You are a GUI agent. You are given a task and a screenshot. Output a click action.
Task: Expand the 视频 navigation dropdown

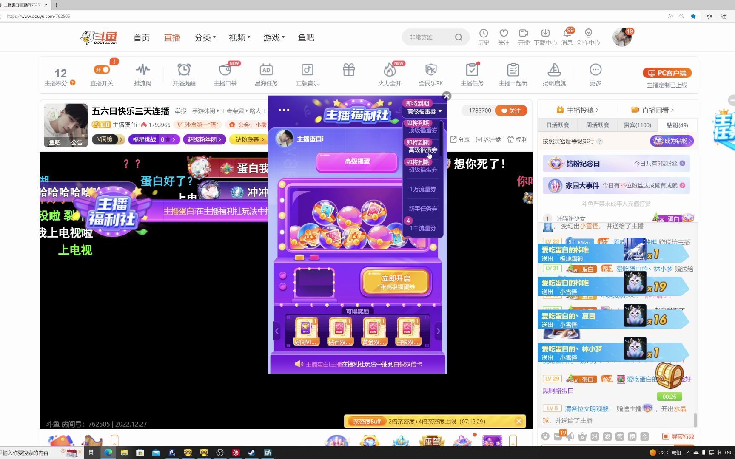(x=239, y=37)
